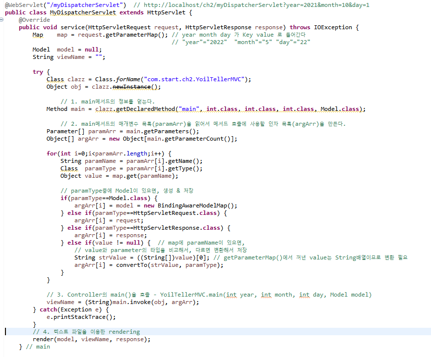Click the comment containing "year"="2022"
Screen dimensions: 431x357
click(241, 42)
